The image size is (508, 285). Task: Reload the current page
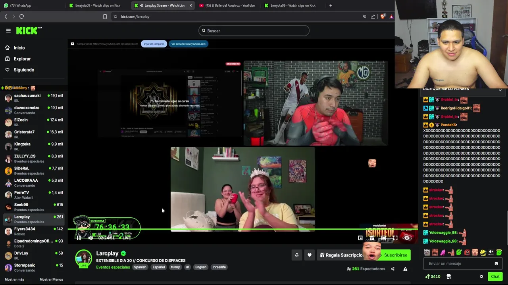(x=22, y=16)
